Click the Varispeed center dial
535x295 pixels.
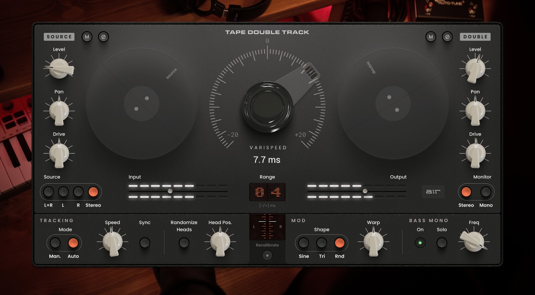(x=267, y=107)
